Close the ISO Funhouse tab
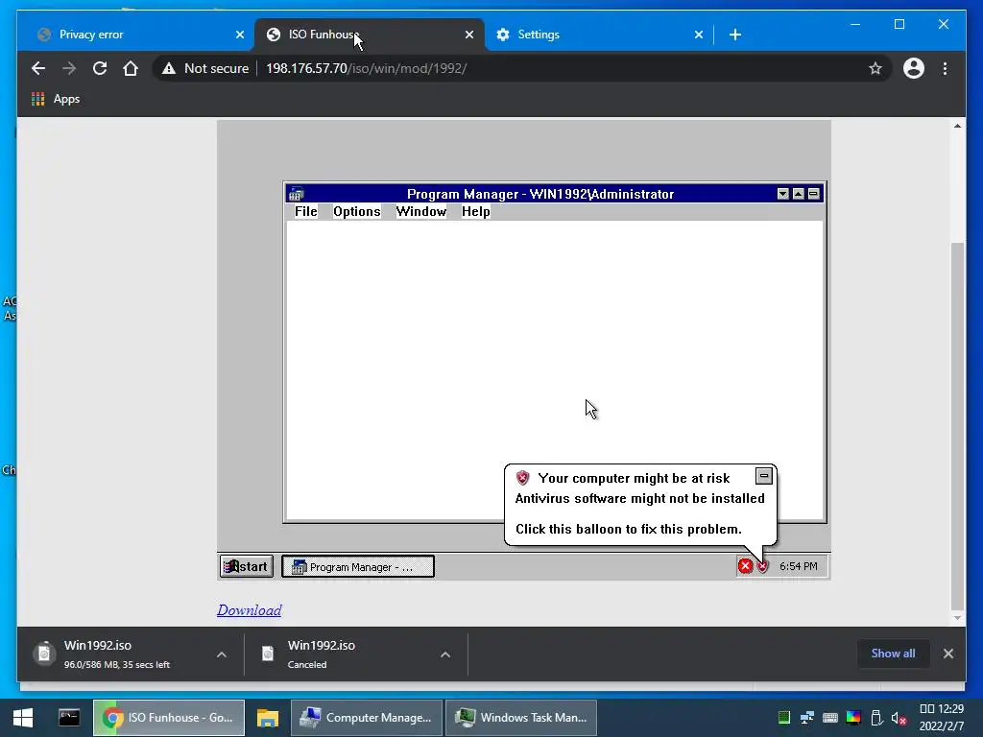This screenshot has width=983, height=737. (x=468, y=35)
